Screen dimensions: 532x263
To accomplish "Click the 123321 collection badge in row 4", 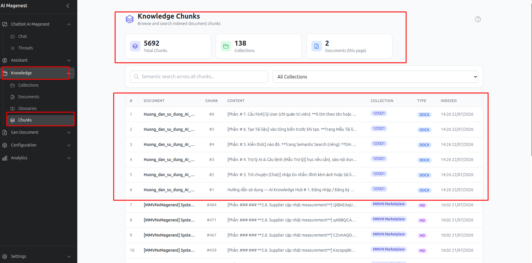I will pos(379,159).
